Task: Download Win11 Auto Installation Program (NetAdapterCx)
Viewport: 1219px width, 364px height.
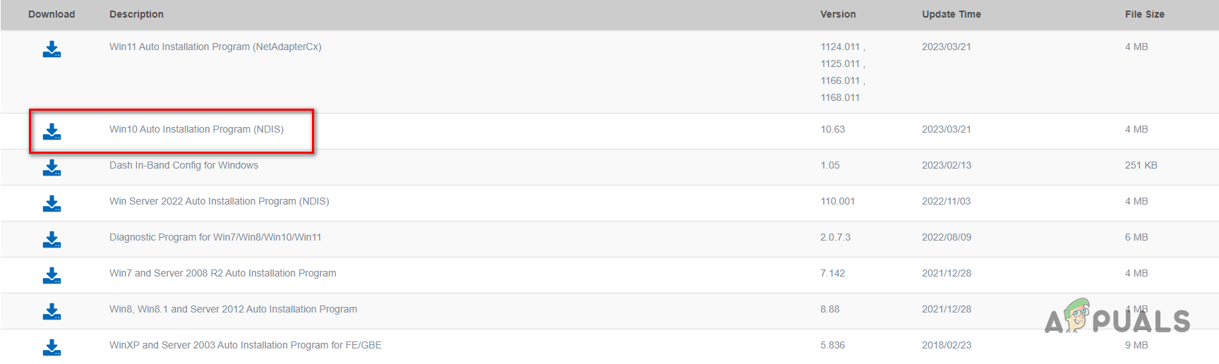Action: tap(52, 49)
